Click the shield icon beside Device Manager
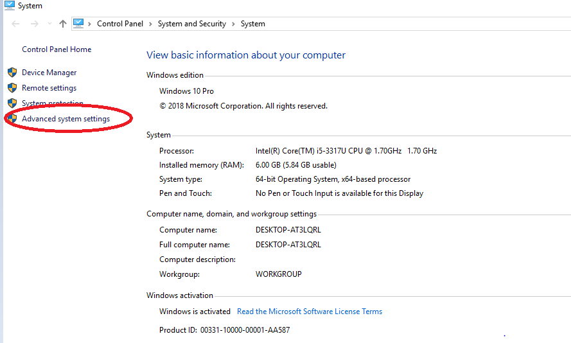Screen dimensions: 571x343 12,73
